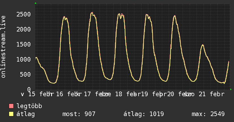Image resolution: width=234 pixels, height=122 pixels.
Task: Select the 21 date label on x-axis
Action: [202, 94]
